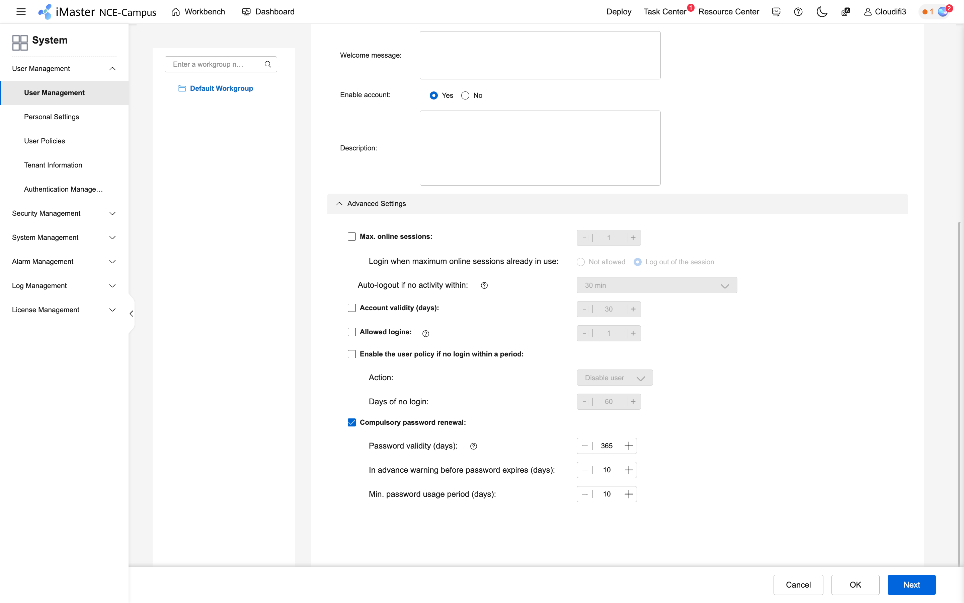Toggle dark mode with the moon icon

click(x=821, y=12)
